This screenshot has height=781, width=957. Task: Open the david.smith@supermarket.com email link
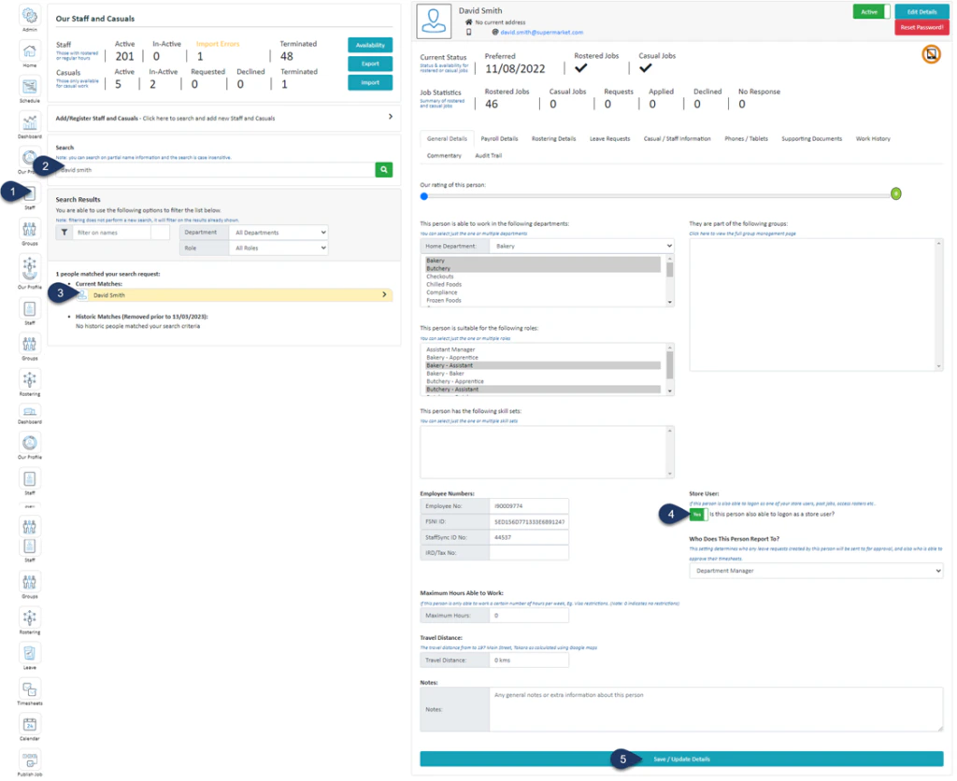point(542,33)
